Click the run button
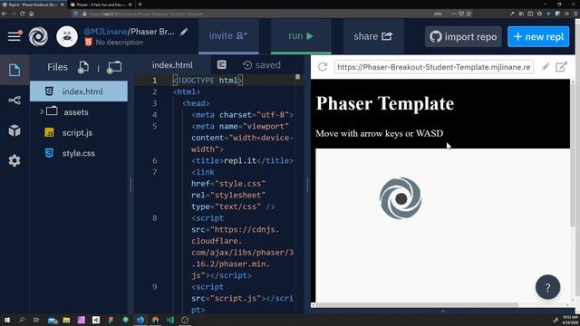Screen dimensions: 580x326 [x=301, y=36]
